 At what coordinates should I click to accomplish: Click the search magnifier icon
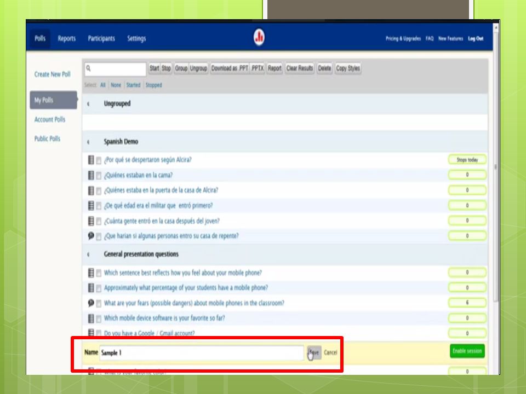click(x=89, y=68)
